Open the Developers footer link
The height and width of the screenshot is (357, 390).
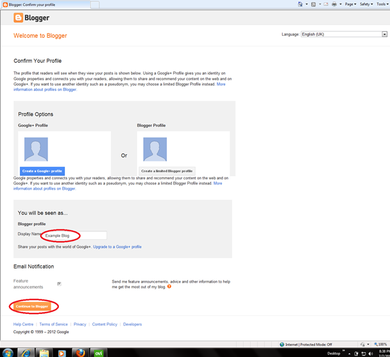coord(132,324)
